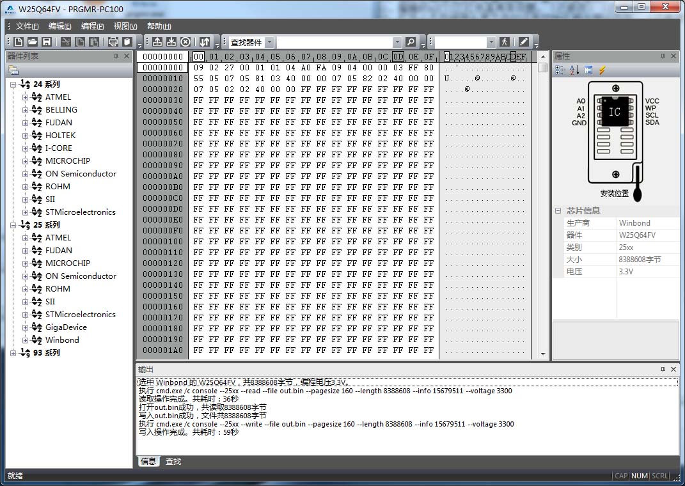Click the output line 读取操作完成。共耗时：36秒
Screen dimensions: 685x486
click(189, 399)
